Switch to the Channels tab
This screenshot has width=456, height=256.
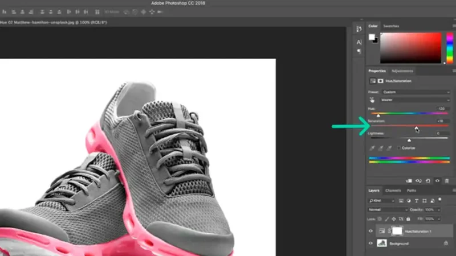coord(393,191)
